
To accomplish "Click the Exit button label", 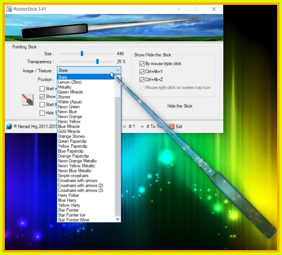I will tap(179, 127).
